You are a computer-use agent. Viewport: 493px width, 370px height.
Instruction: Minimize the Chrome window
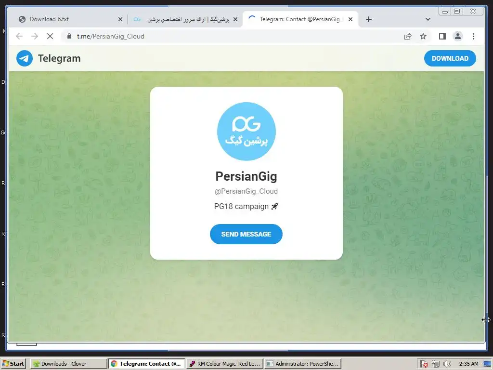pos(444,12)
